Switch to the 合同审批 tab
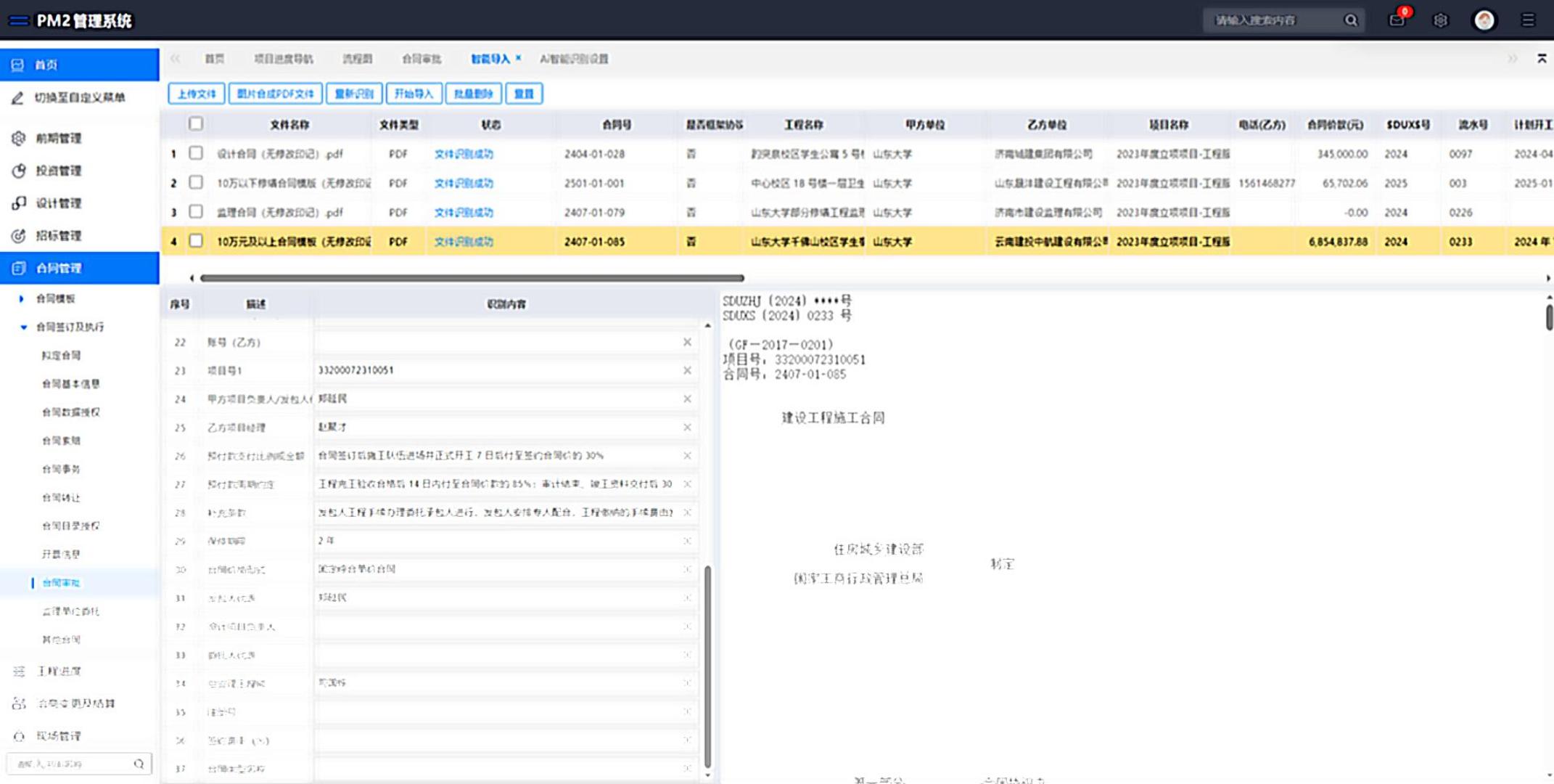The height and width of the screenshot is (784, 1554). coord(421,59)
